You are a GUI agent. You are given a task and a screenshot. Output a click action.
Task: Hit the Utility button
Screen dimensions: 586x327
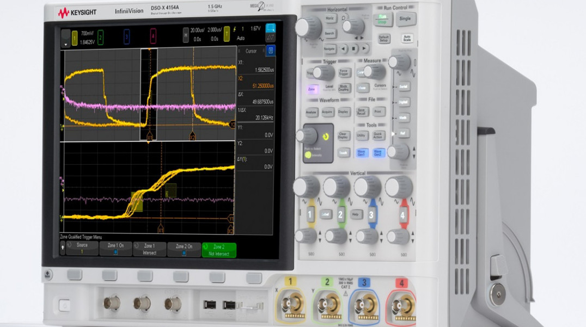click(361, 135)
